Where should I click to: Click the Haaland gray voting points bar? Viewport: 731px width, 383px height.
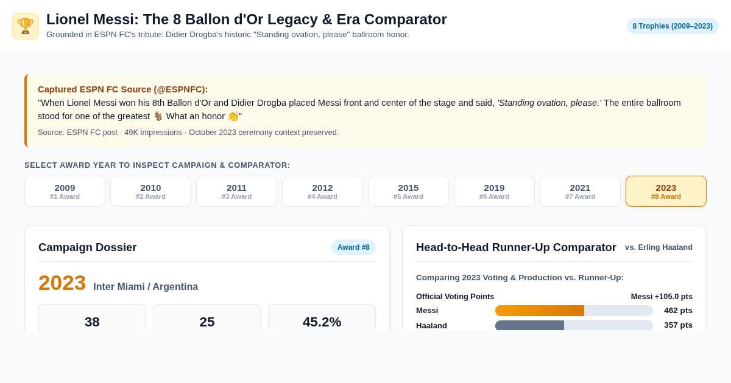coord(529,325)
